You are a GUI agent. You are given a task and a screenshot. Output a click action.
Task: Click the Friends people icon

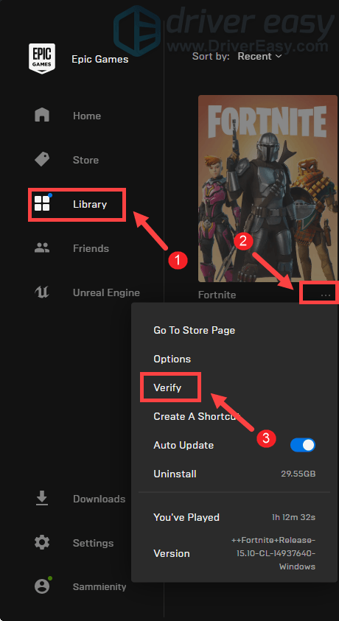click(42, 248)
